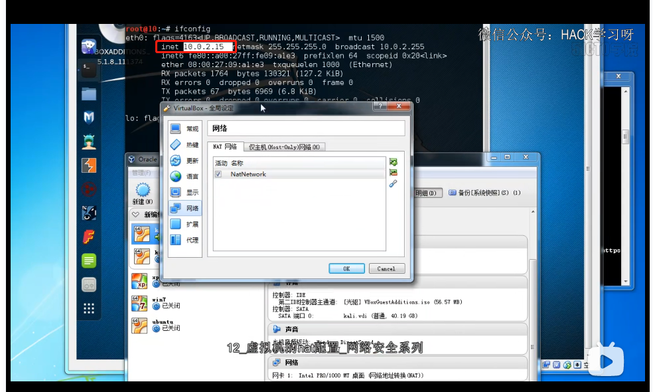653x392 pixels.
Task: Open 更新 (Update) settings category
Action: coord(185,161)
